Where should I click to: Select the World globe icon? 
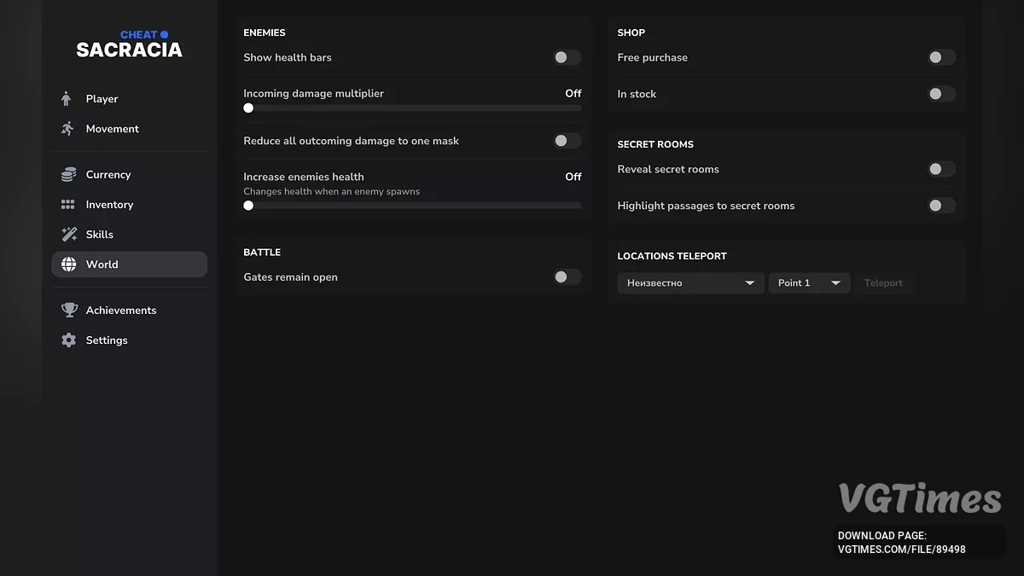pos(67,264)
